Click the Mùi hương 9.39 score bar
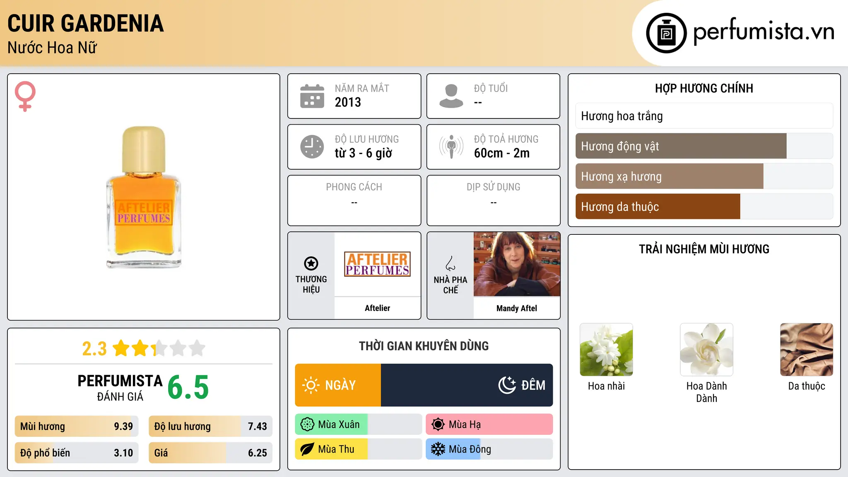The width and height of the screenshot is (848, 477). [77, 426]
